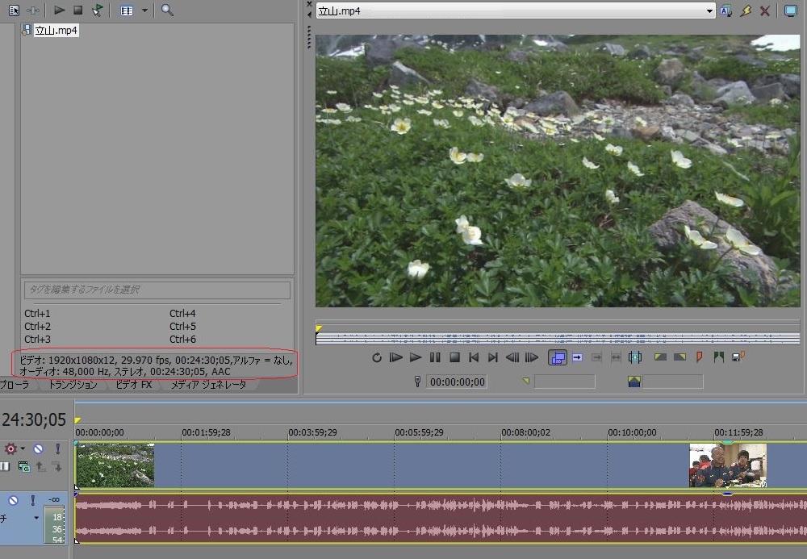Open the Views dropdown arrow in media toolbar

[145, 10]
